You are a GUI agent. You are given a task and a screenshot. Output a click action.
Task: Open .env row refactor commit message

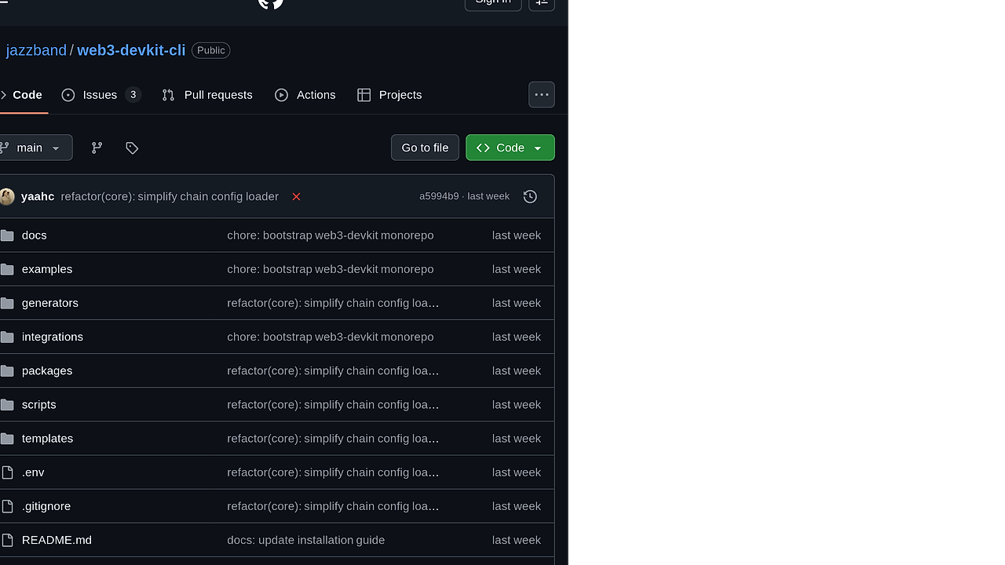pyautogui.click(x=333, y=472)
